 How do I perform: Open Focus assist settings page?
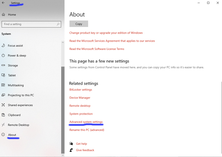pos(15,46)
